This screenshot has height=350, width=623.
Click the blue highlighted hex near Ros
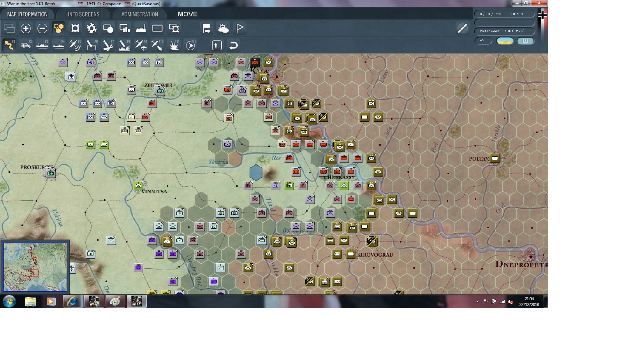[x=256, y=172]
